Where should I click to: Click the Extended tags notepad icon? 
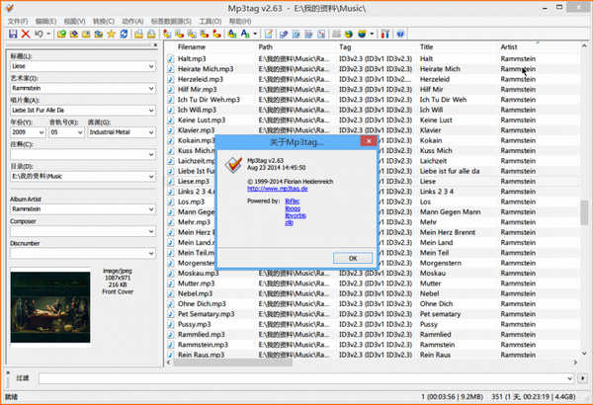(269, 34)
